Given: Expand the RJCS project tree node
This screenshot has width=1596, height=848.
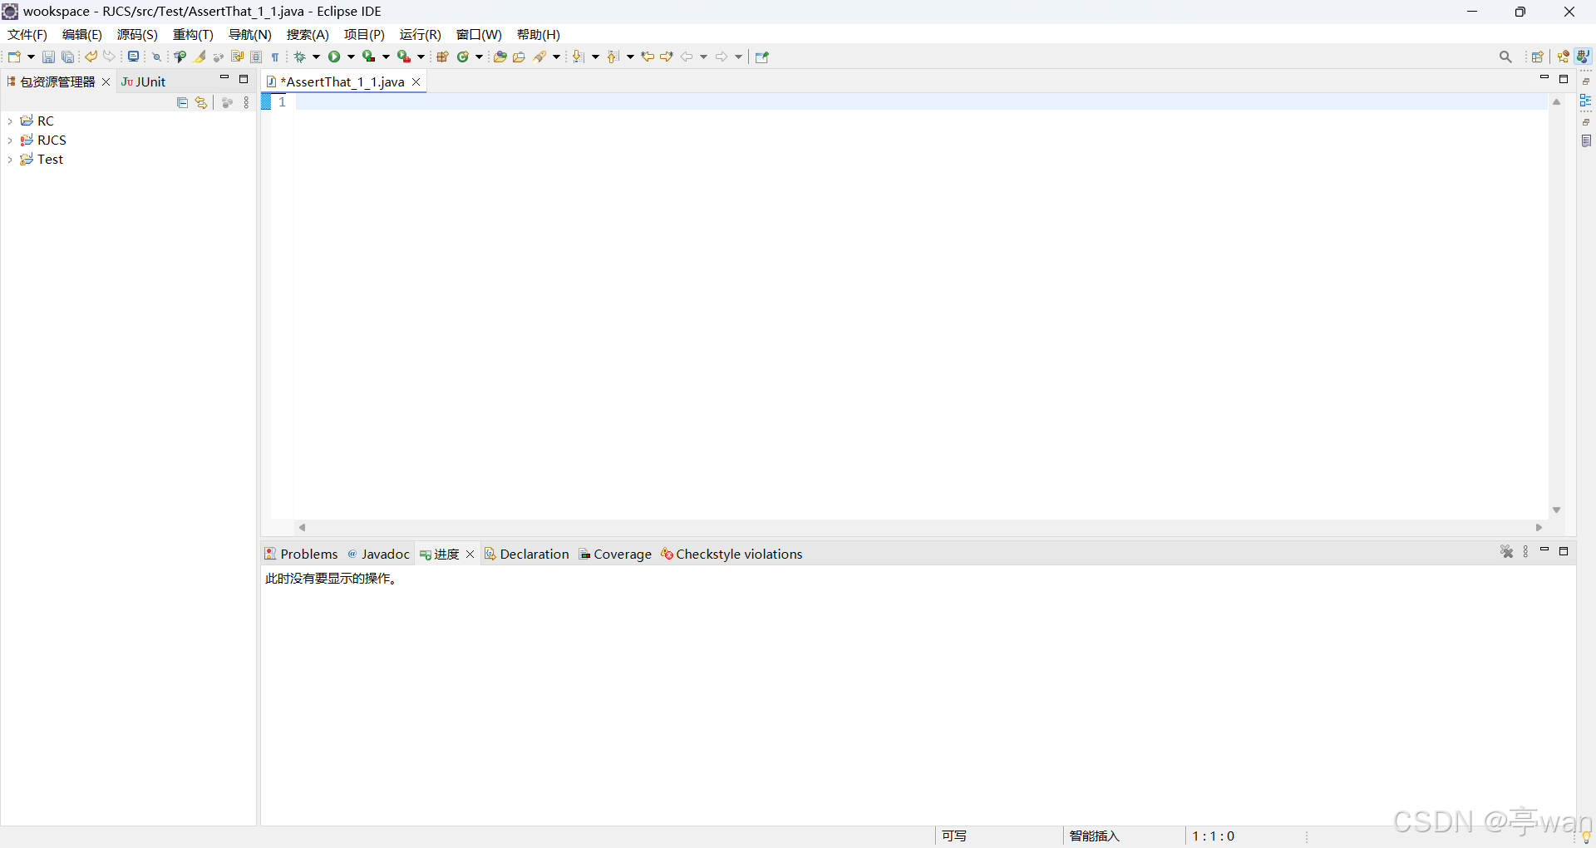Looking at the screenshot, I should coord(10,141).
